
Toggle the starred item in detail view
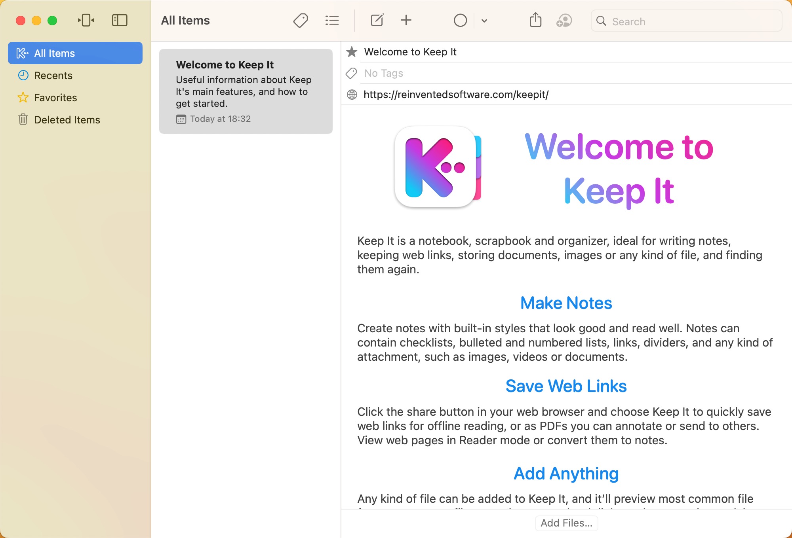pyautogui.click(x=352, y=51)
